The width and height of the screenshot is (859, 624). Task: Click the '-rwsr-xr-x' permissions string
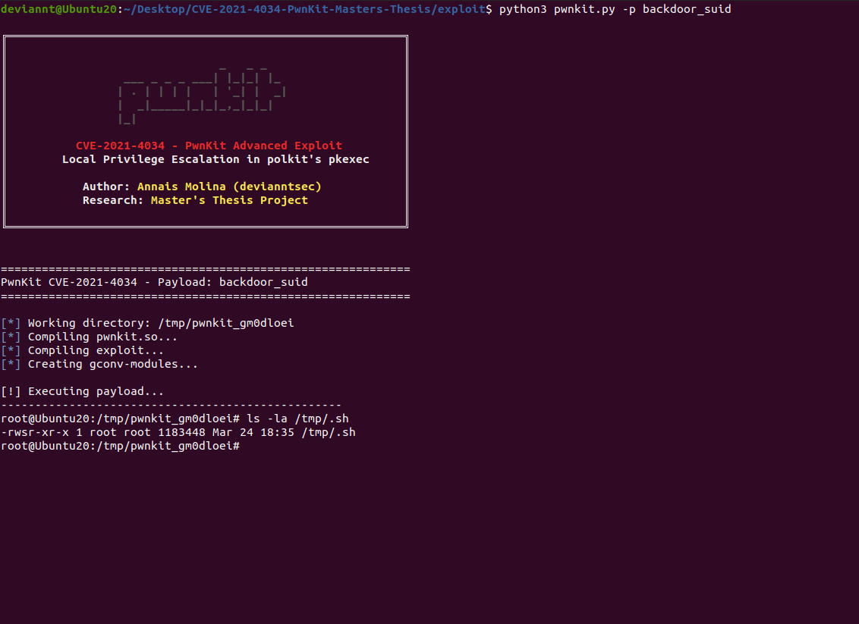[x=35, y=432]
